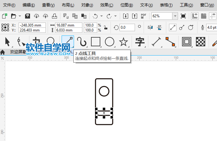The width and height of the screenshot is (217, 141).
Task: Mirror the object horizontally
Action: click(150, 27)
